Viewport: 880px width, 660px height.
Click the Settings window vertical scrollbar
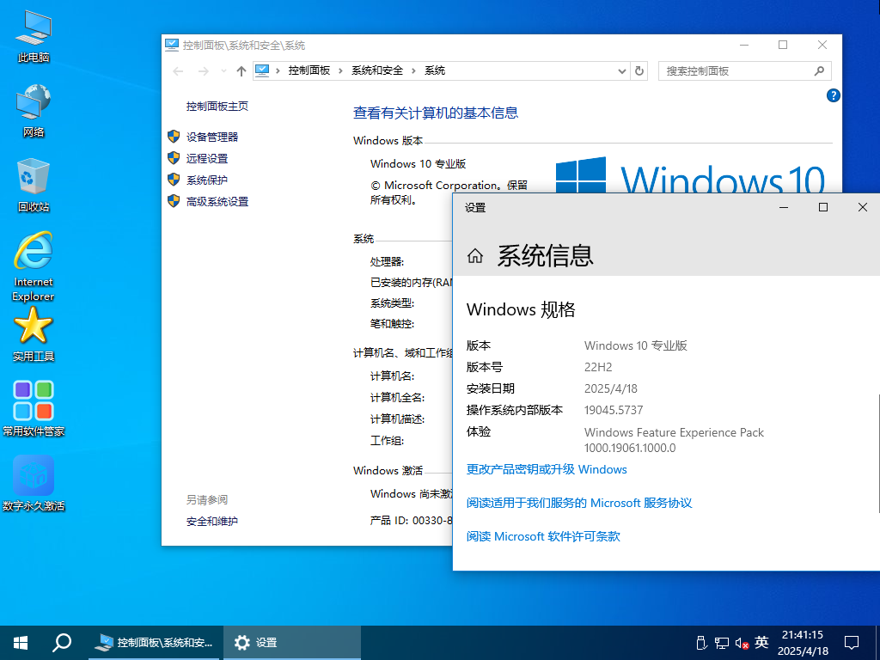[x=877, y=454]
